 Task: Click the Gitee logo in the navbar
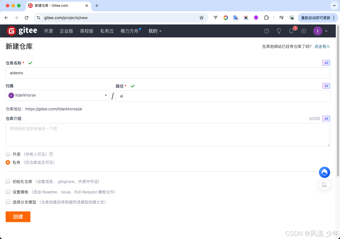tap(22, 31)
